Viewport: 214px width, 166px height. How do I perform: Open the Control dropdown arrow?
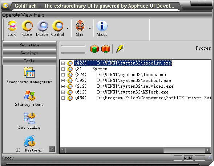(68, 28)
